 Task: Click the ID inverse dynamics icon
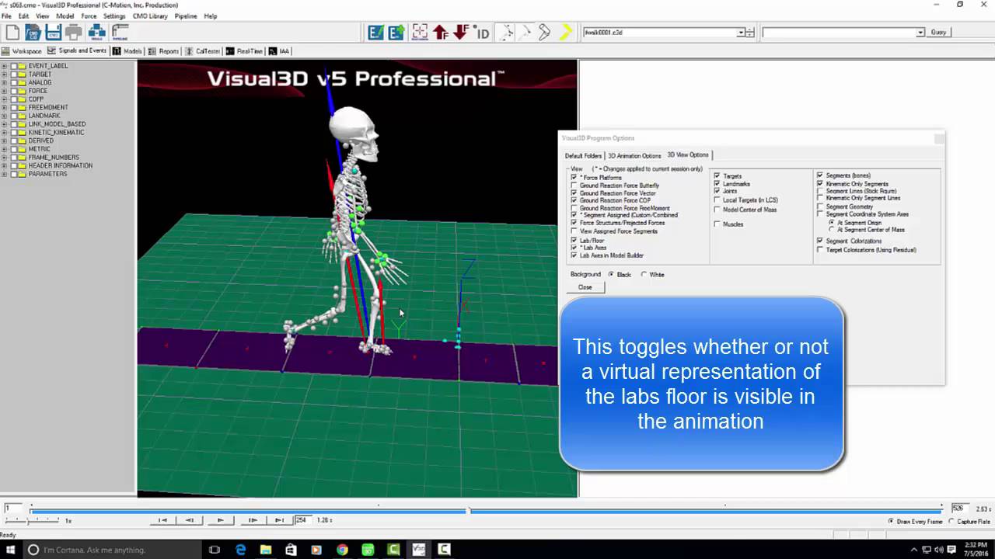tap(482, 33)
